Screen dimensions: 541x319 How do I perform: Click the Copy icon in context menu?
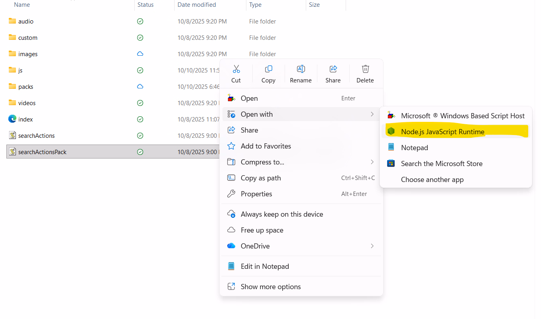(x=268, y=69)
